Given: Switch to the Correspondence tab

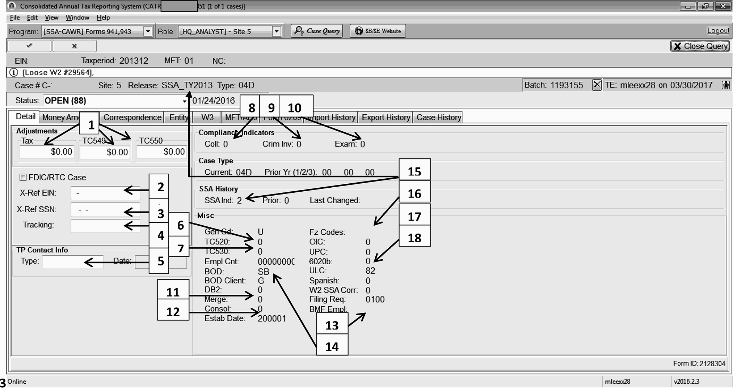Looking at the screenshot, I should [x=132, y=117].
